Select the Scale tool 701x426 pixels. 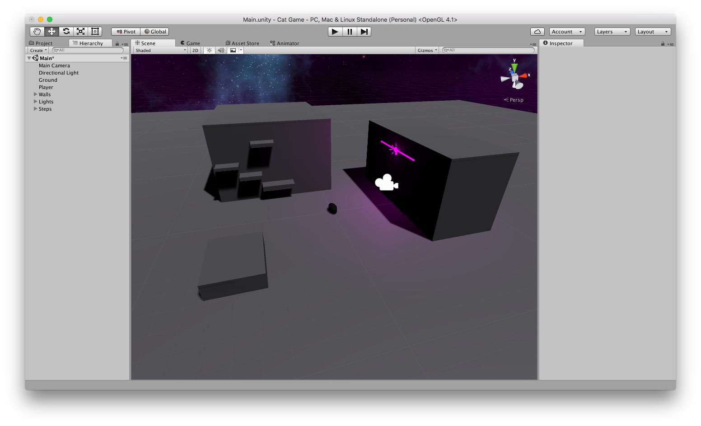[x=80, y=32]
